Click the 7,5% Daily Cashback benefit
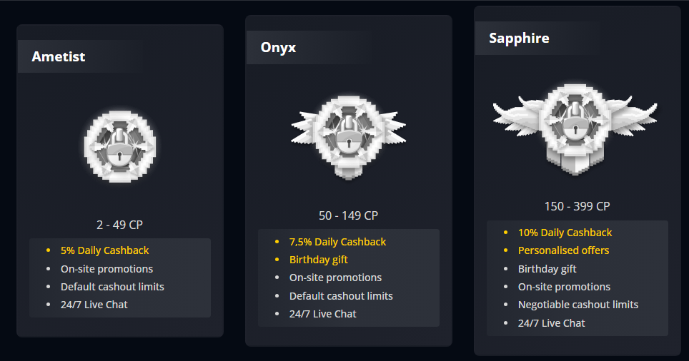 click(x=337, y=242)
